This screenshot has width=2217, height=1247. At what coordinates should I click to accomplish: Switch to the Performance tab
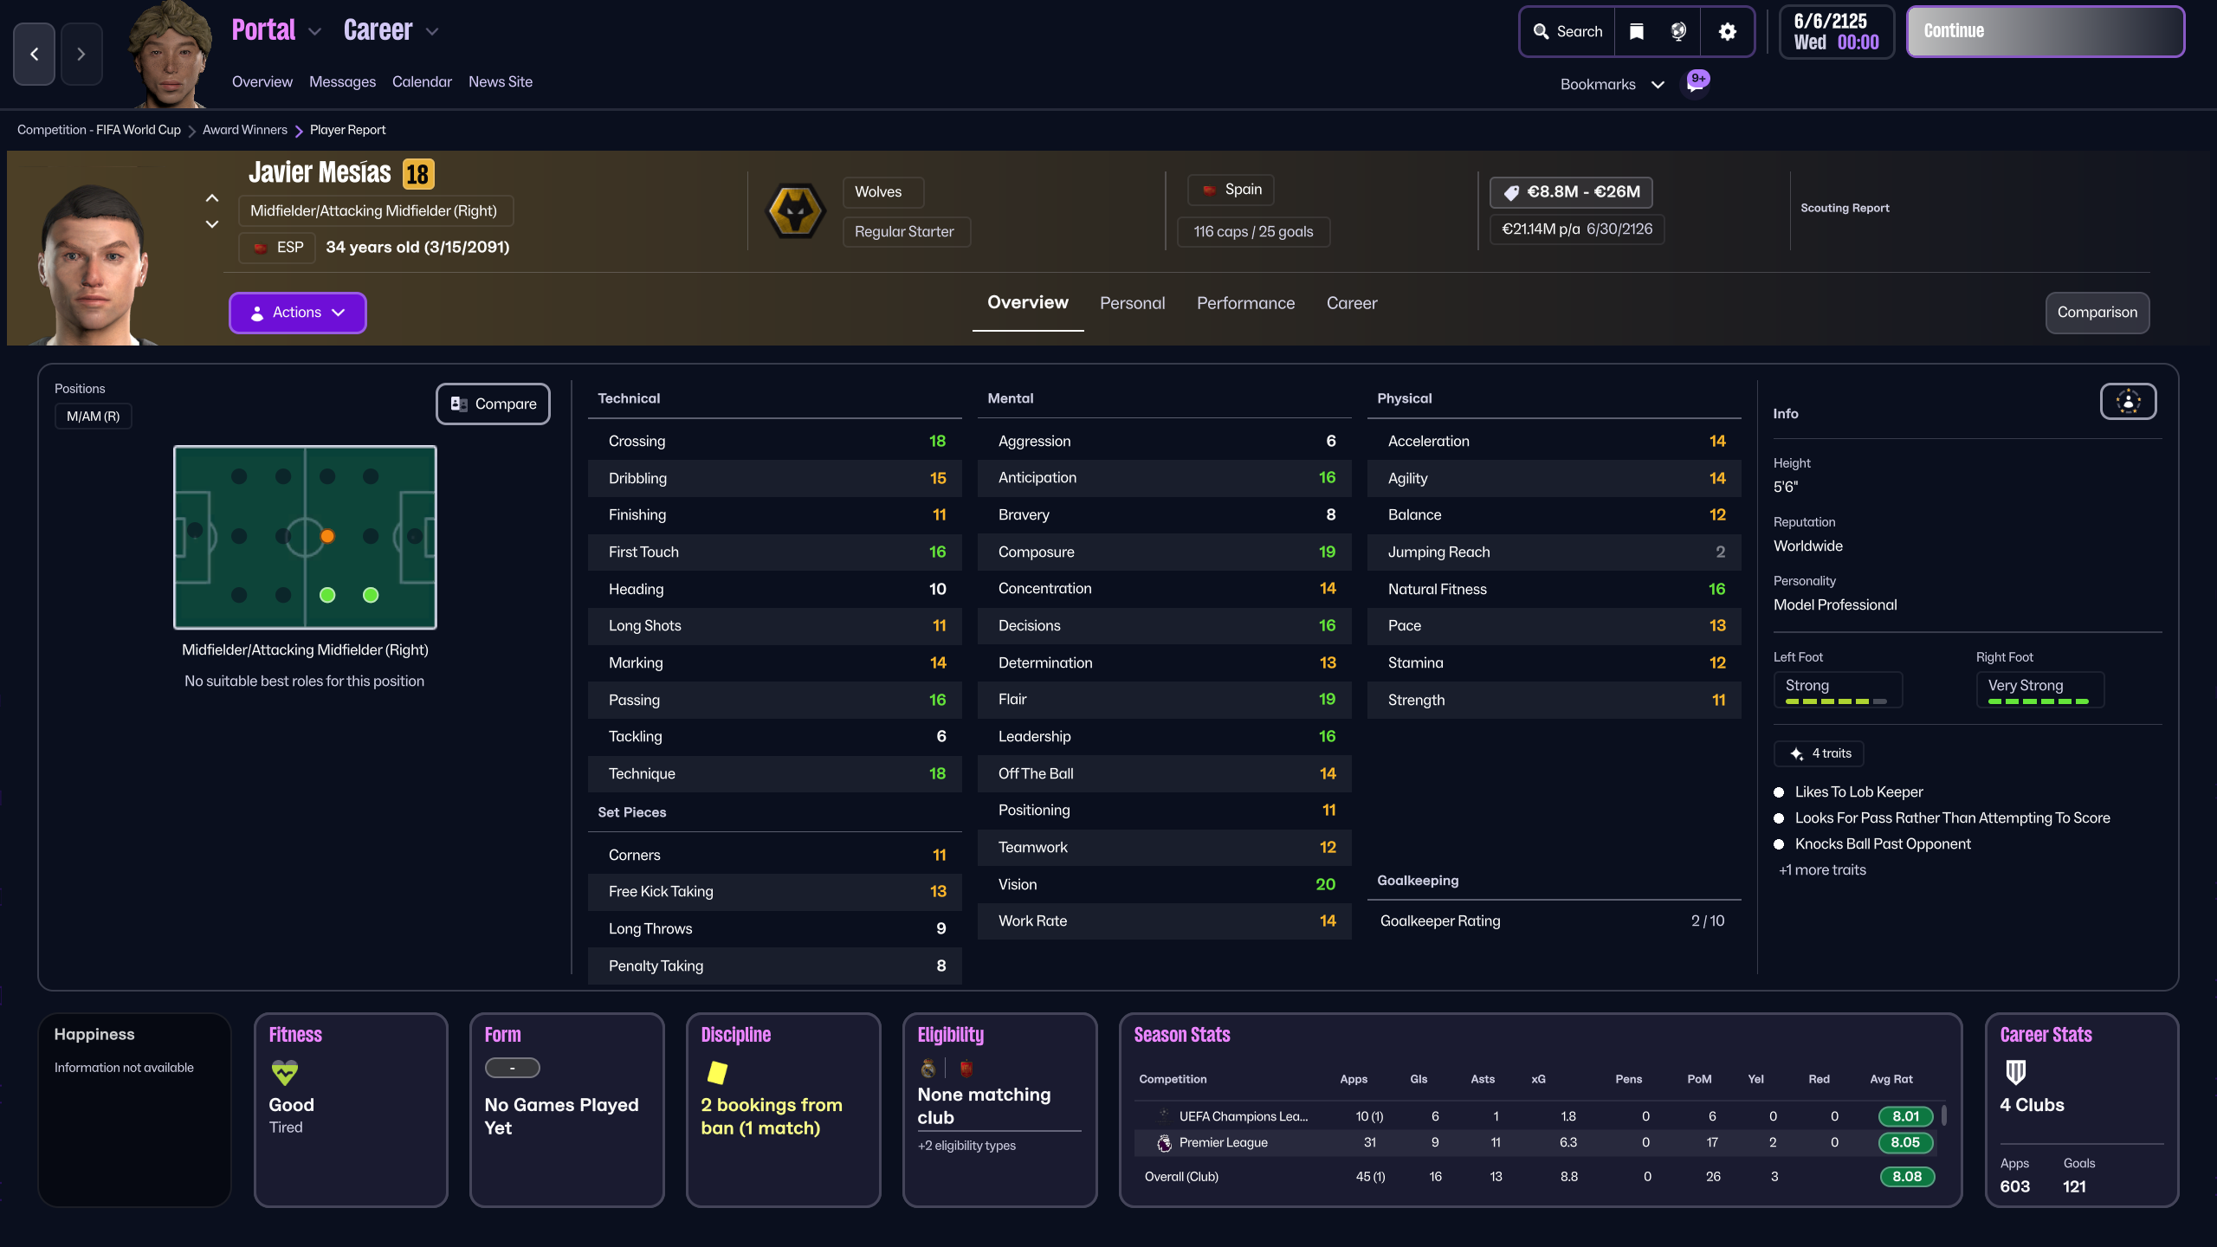[x=1245, y=303]
